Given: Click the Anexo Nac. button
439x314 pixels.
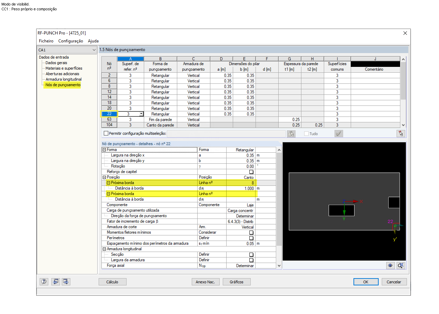Looking at the screenshot, I should point(205,282).
